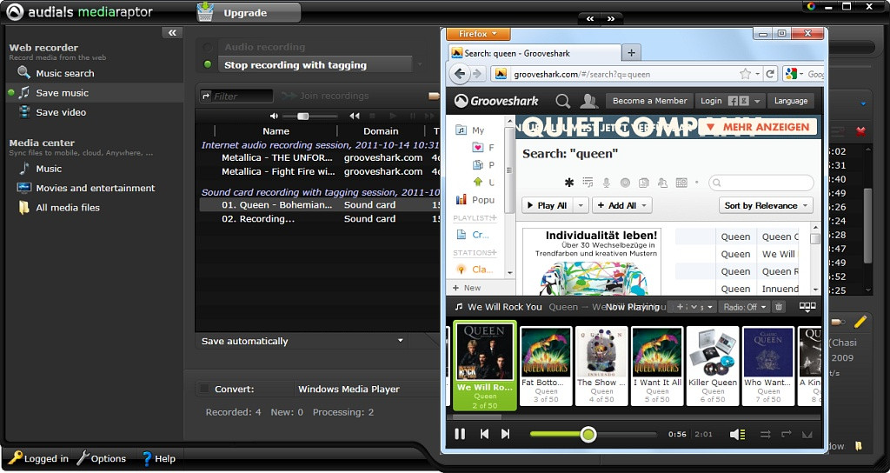Click the Upgrade button

pyautogui.click(x=249, y=12)
